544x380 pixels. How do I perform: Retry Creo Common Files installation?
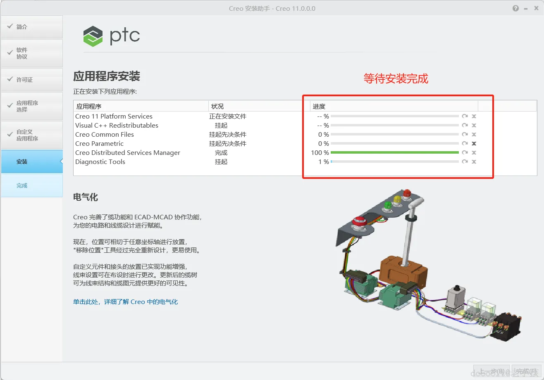[465, 135]
